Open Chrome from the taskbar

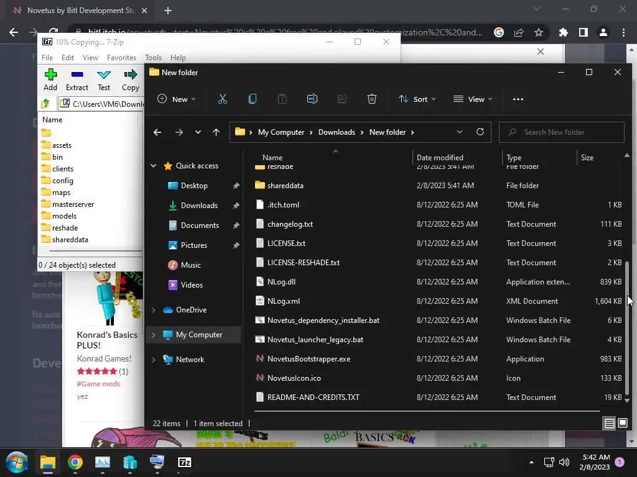click(x=75, y=462)
